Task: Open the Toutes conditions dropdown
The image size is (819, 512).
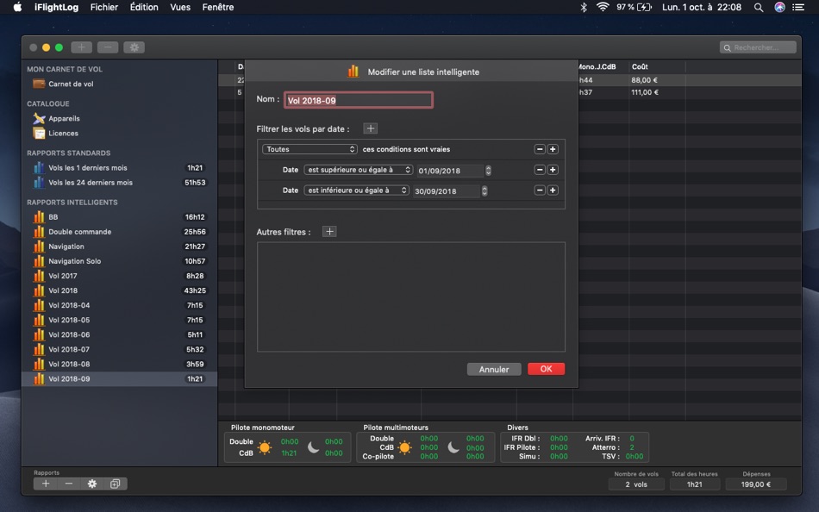Action: (x=309, y=149)
